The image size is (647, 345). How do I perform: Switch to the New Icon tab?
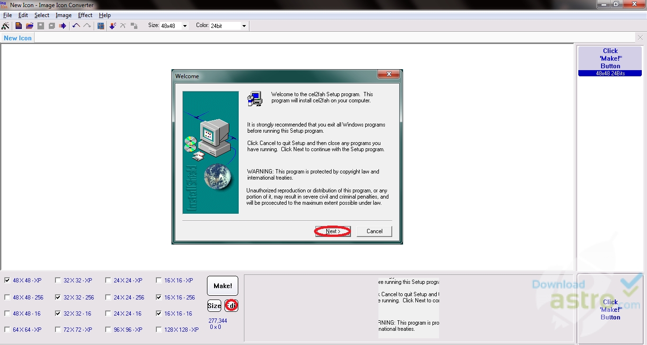click(x=18, y=37)
